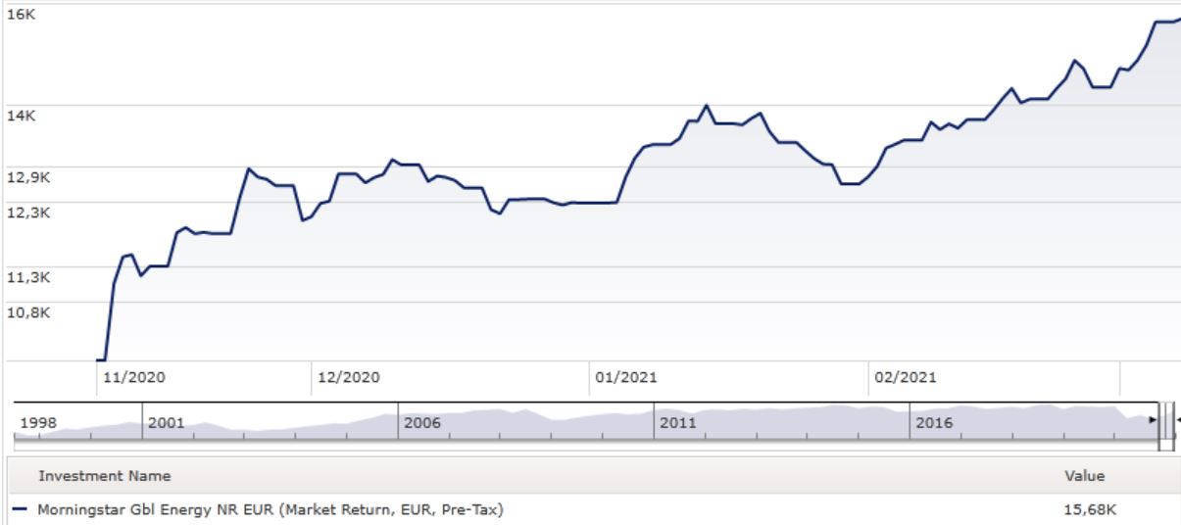The width and height of the screenshot is (1181, 525).
Task: Click the left range handle arrow on timeline
Action: 1154,419
